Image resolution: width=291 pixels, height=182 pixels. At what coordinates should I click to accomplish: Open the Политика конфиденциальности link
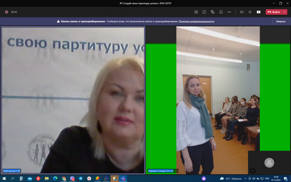[x=196, y=21]
